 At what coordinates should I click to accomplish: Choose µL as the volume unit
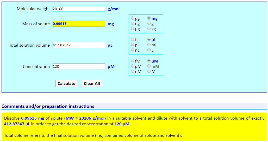point(149,39)
